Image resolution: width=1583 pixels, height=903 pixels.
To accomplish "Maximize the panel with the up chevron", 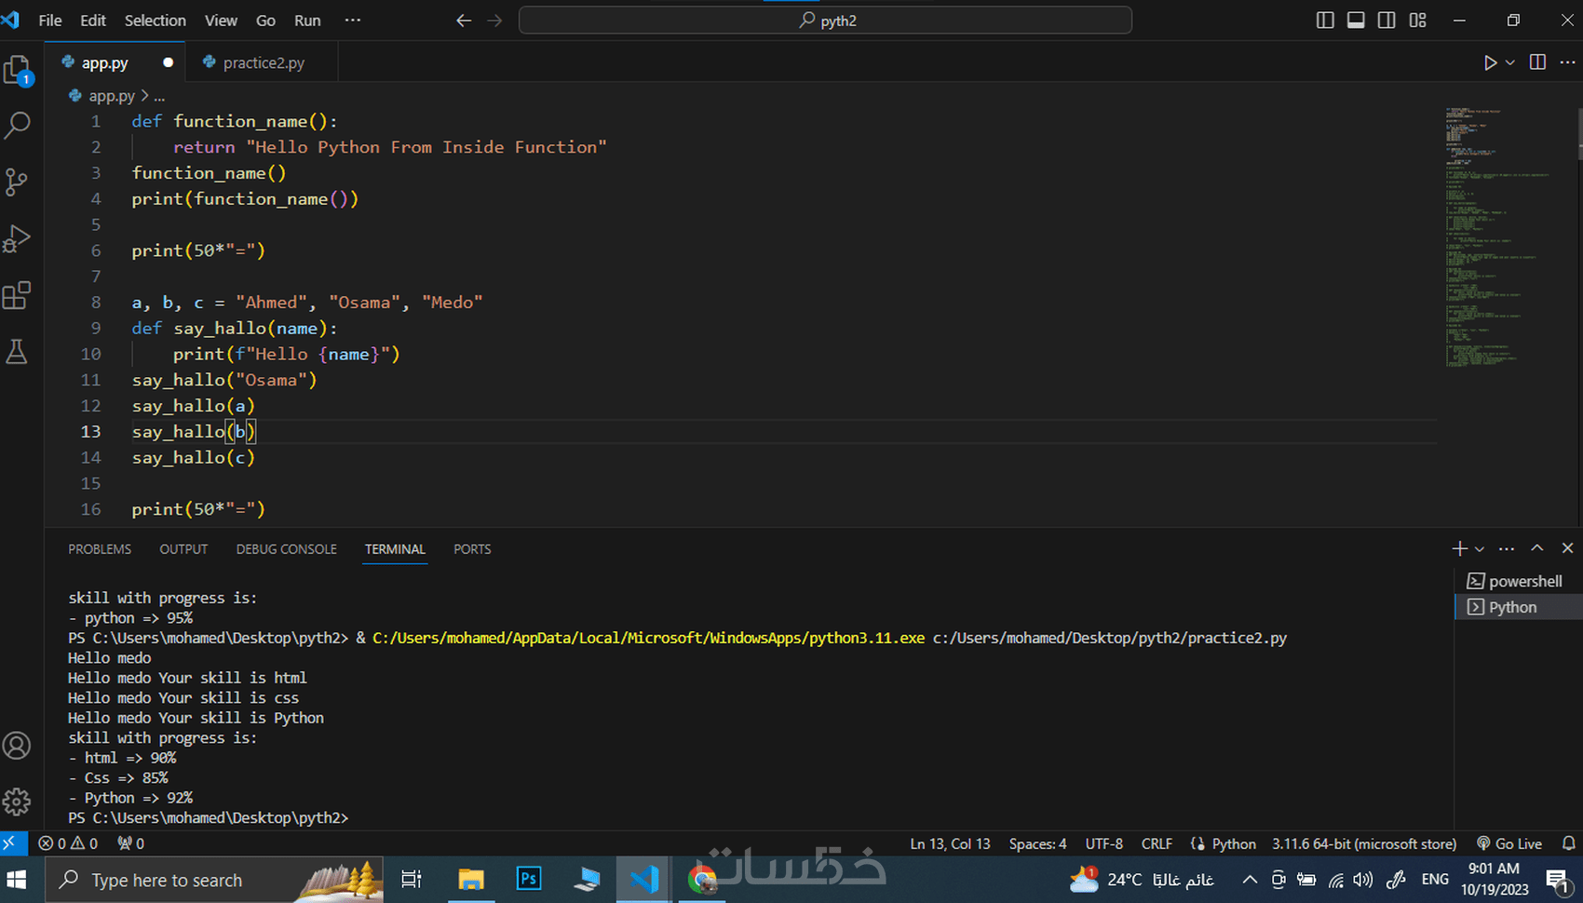I will [1537, 548].
